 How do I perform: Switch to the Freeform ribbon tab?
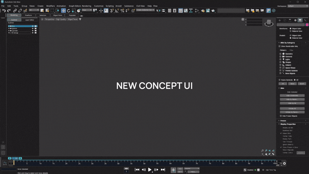tap(28, 15)
